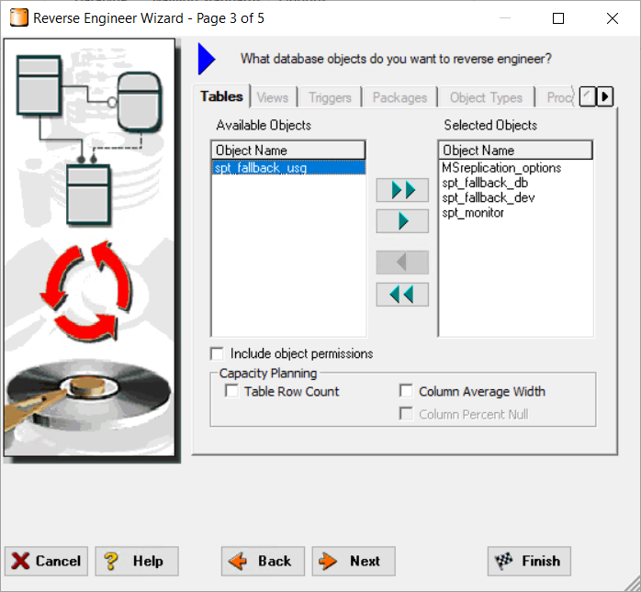Check the Table Row Count option
This screenshot has height=592, width=641.
pyautogui.click(x=231, y=391)
